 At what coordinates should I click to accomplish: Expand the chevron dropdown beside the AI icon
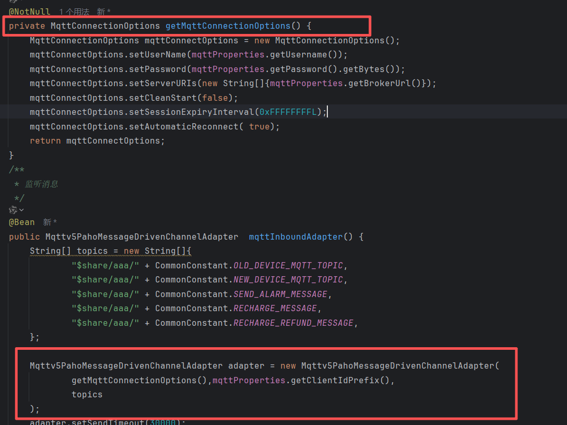point(21,210)
